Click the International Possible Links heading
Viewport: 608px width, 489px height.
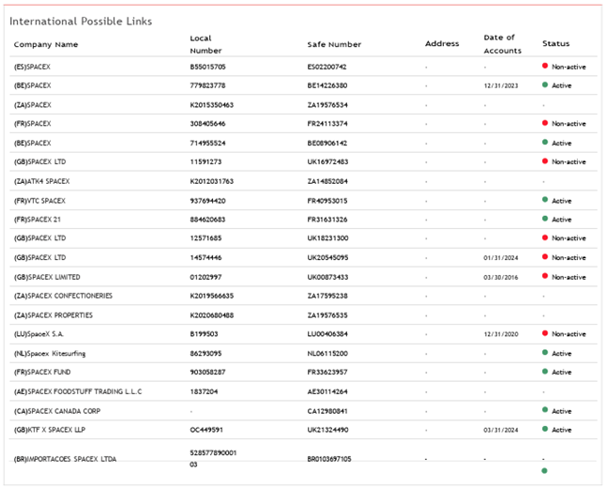[81, 22]
